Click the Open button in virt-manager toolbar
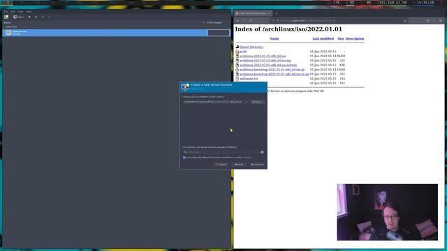The image size is (447, 251). pos(19,17)
